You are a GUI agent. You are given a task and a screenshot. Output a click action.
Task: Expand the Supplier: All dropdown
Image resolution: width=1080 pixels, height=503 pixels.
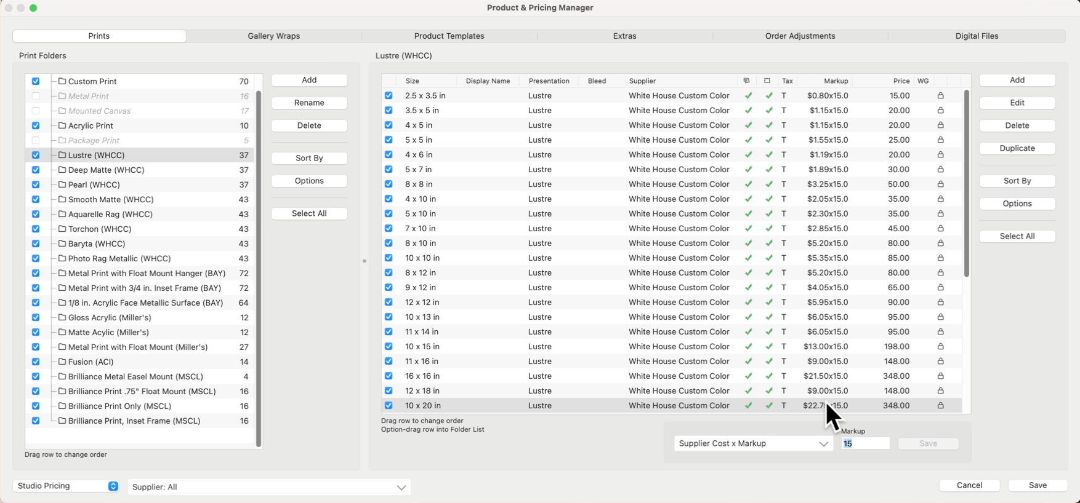click(x=269, y=487)
